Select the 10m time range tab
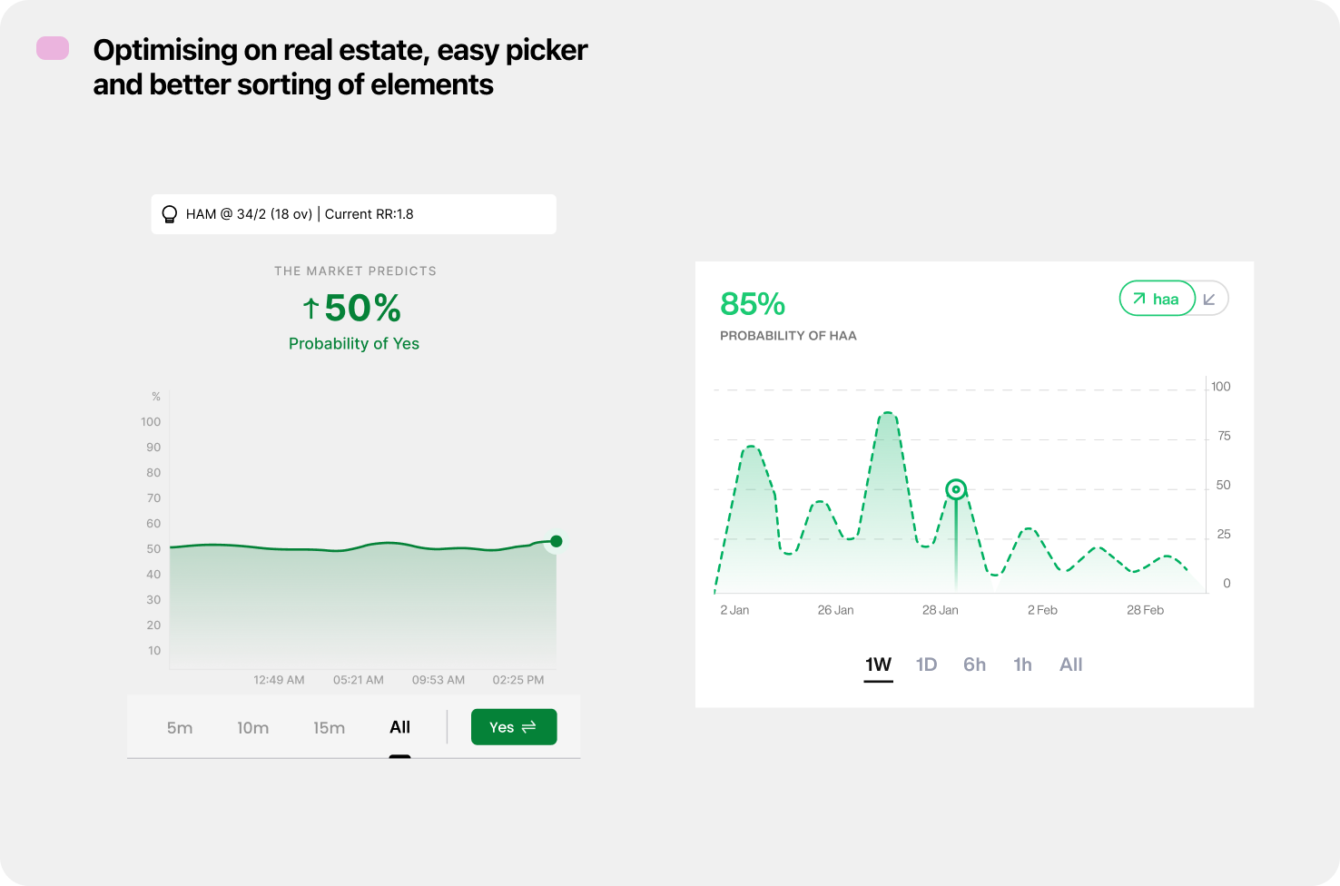 (x=253, y=728)
